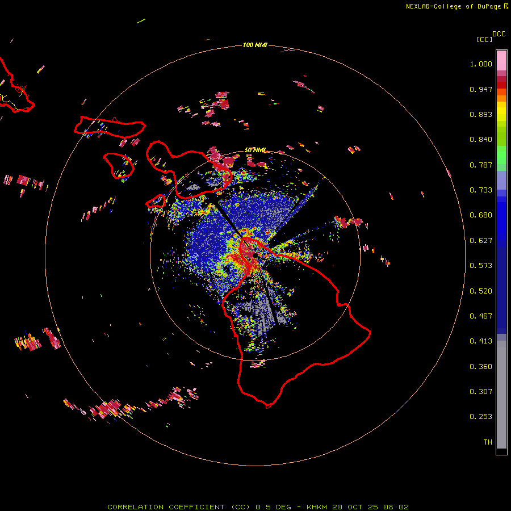511x511 pixels.
Task: Click the [CC] units label
Action: 485,39
